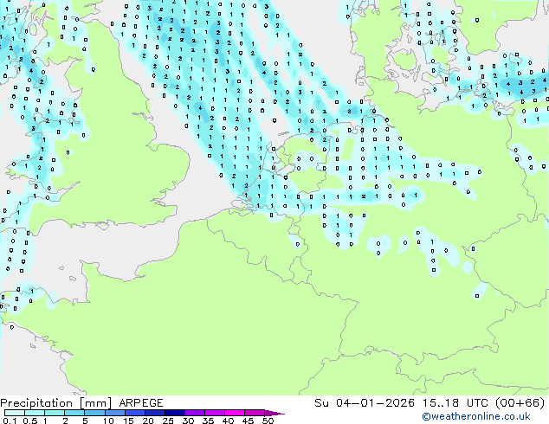
Task: Pick the 45–50 mm legend color swatch
Action: tap(255, 413)
